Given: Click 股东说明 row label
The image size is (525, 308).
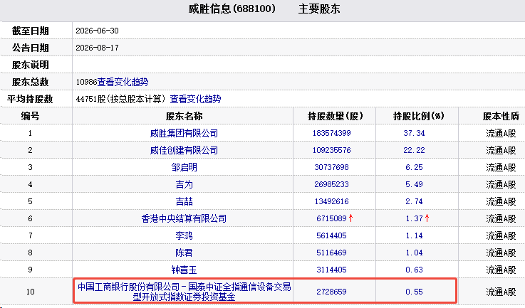Looking at the screenshot, I should click(x=31, y=65).
